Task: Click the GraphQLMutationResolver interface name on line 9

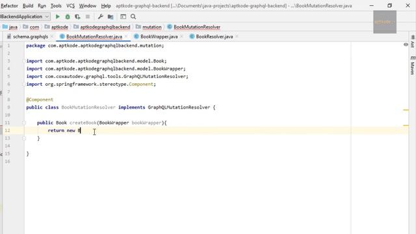Action: [179, 107]
